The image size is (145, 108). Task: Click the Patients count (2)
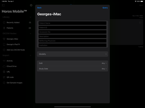(x=30, y=28)
